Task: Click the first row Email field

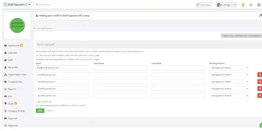Action: (62, 68)
